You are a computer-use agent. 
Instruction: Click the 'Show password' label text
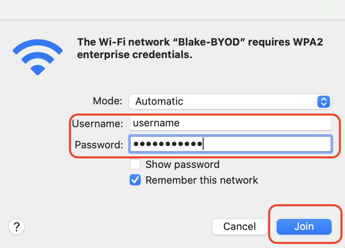click(182, 164)
